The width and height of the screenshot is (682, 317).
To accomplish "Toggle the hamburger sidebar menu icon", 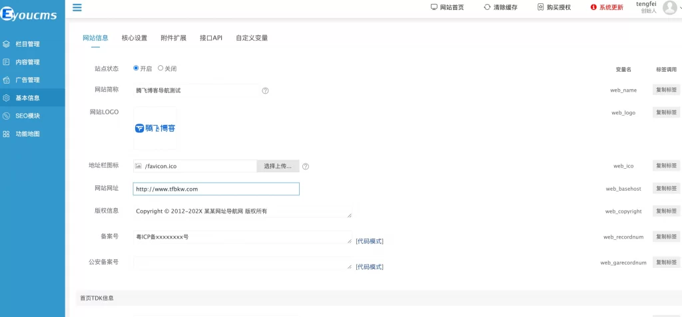I will pyautogui.click(x=77, y=7).
